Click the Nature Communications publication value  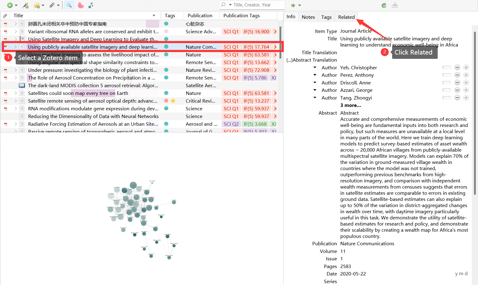367,244
